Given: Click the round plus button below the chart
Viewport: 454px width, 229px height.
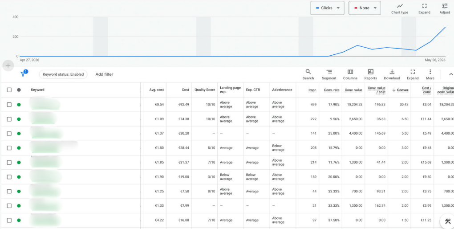Looking at the screenshot, I should pyautogui.click(x=8, y=66).
